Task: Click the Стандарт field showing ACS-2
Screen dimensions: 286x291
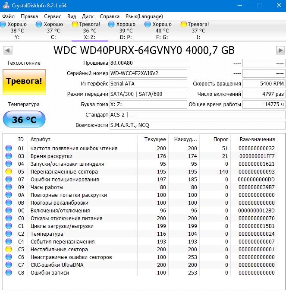Action: coord(197,115)
